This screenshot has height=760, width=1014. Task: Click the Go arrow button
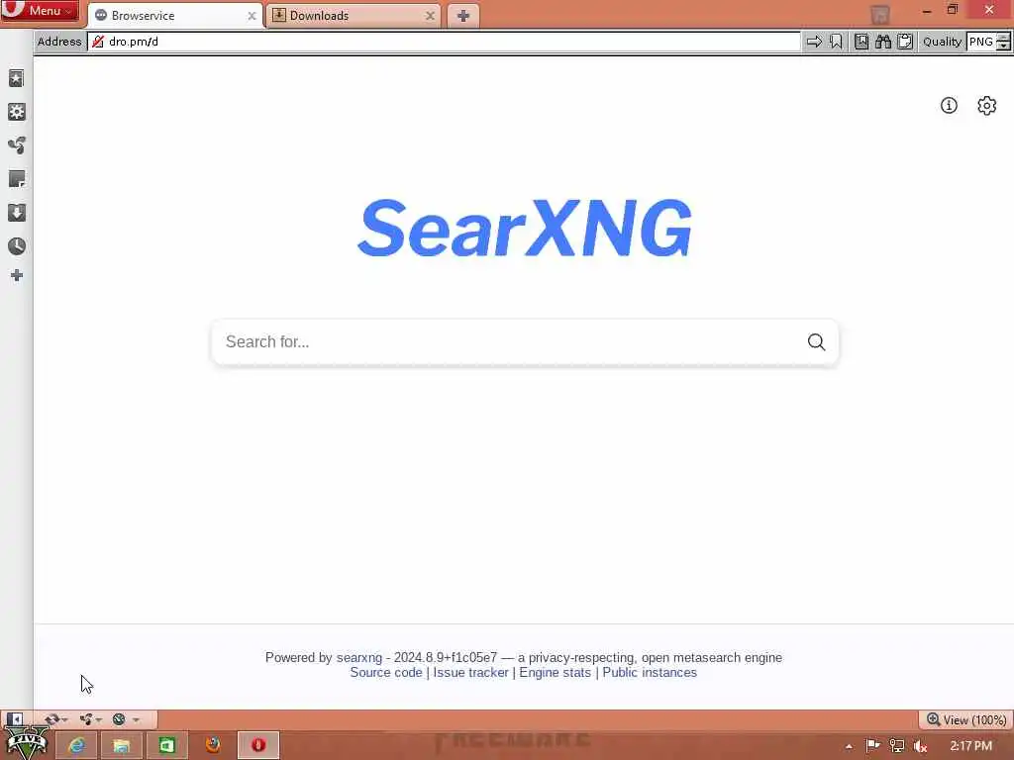pos(814,42)
